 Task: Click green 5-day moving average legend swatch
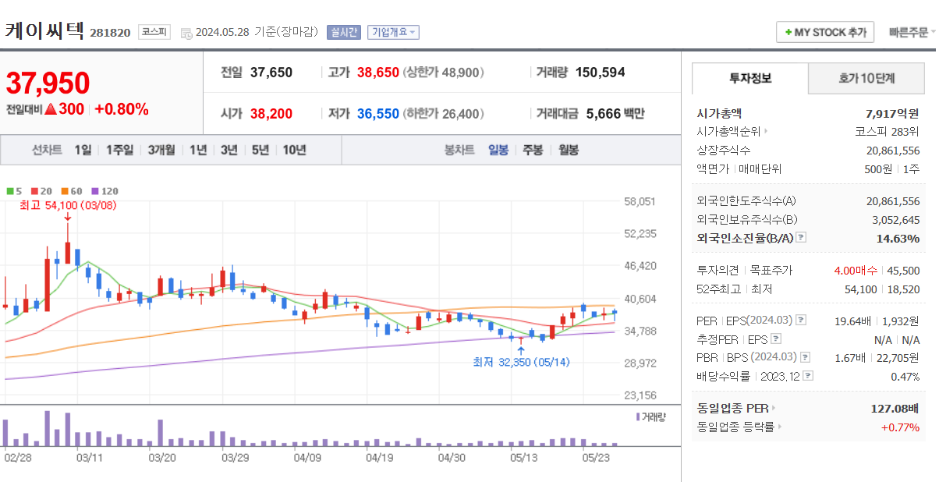coord(9,190)
